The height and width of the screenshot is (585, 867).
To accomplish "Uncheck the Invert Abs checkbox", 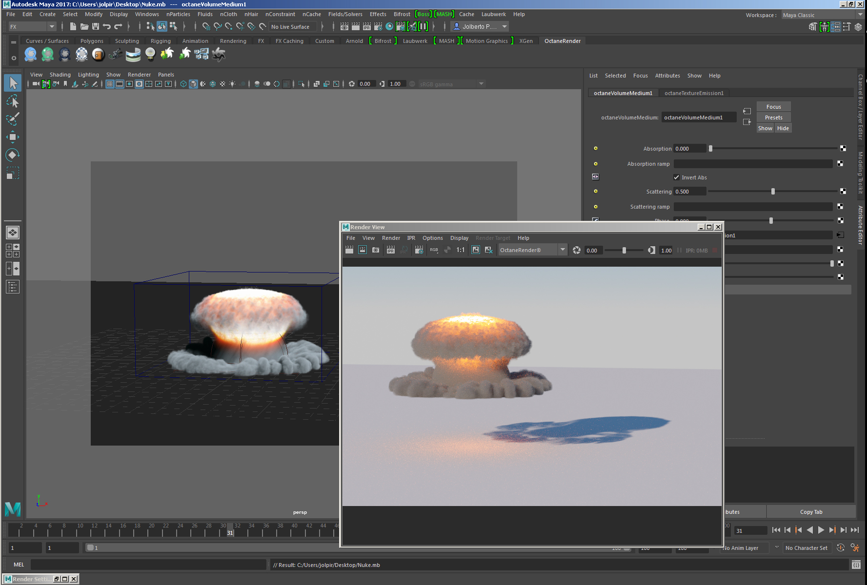I will click(x=676, y=177).
